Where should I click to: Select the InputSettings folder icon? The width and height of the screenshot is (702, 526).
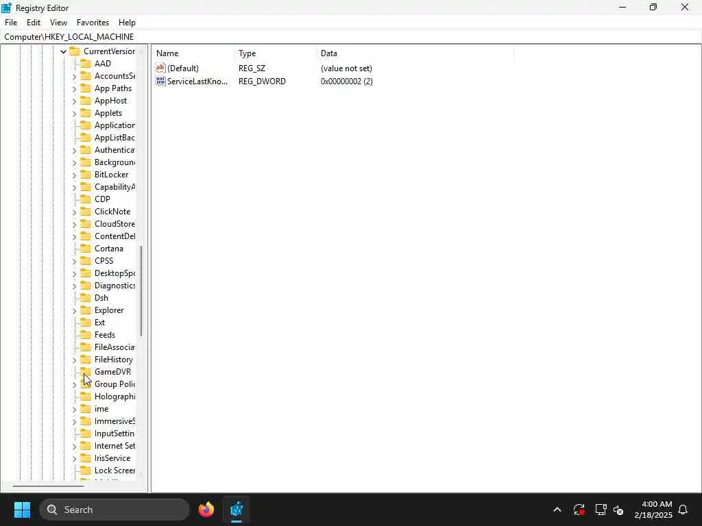coord(86,434)
